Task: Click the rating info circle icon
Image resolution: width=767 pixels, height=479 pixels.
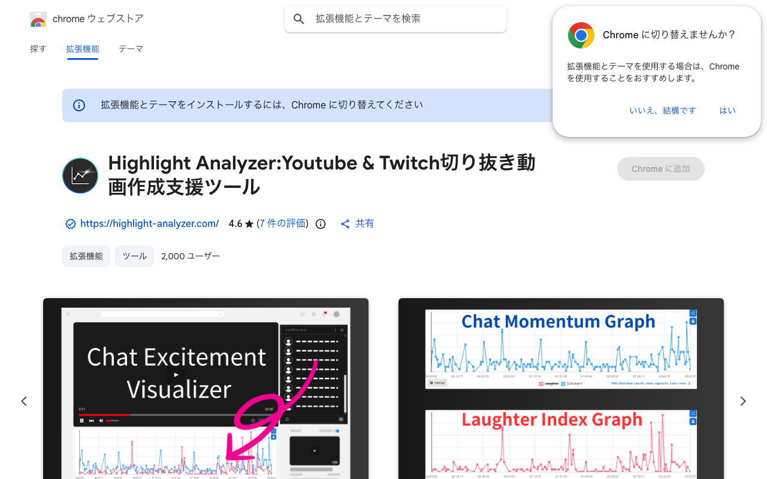Action: (x=321, y=224)
